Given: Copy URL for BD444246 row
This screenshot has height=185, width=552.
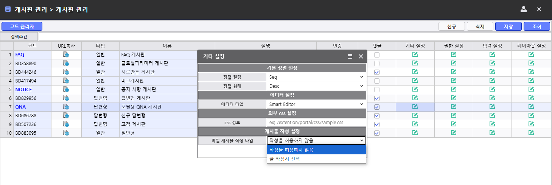Looking at the screenshot, I should click(66, 72).
